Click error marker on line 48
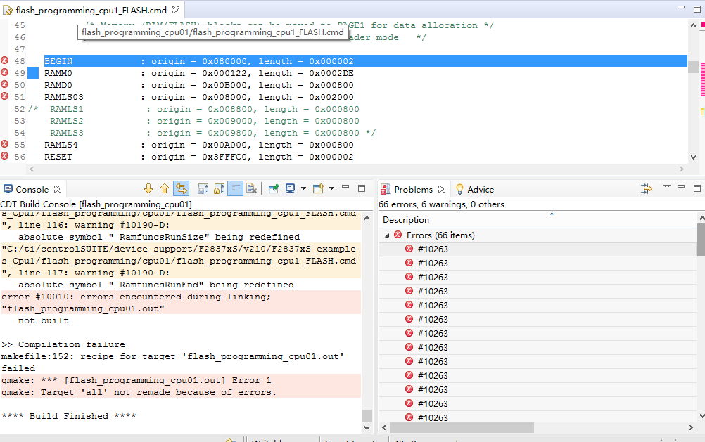The height and width of the screenshot is (442, 705). (4, 60)
